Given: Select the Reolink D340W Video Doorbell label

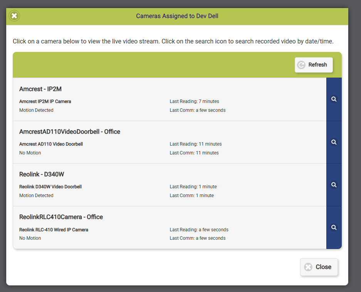Looking at the screenshot, I should (x=50, y=187).
